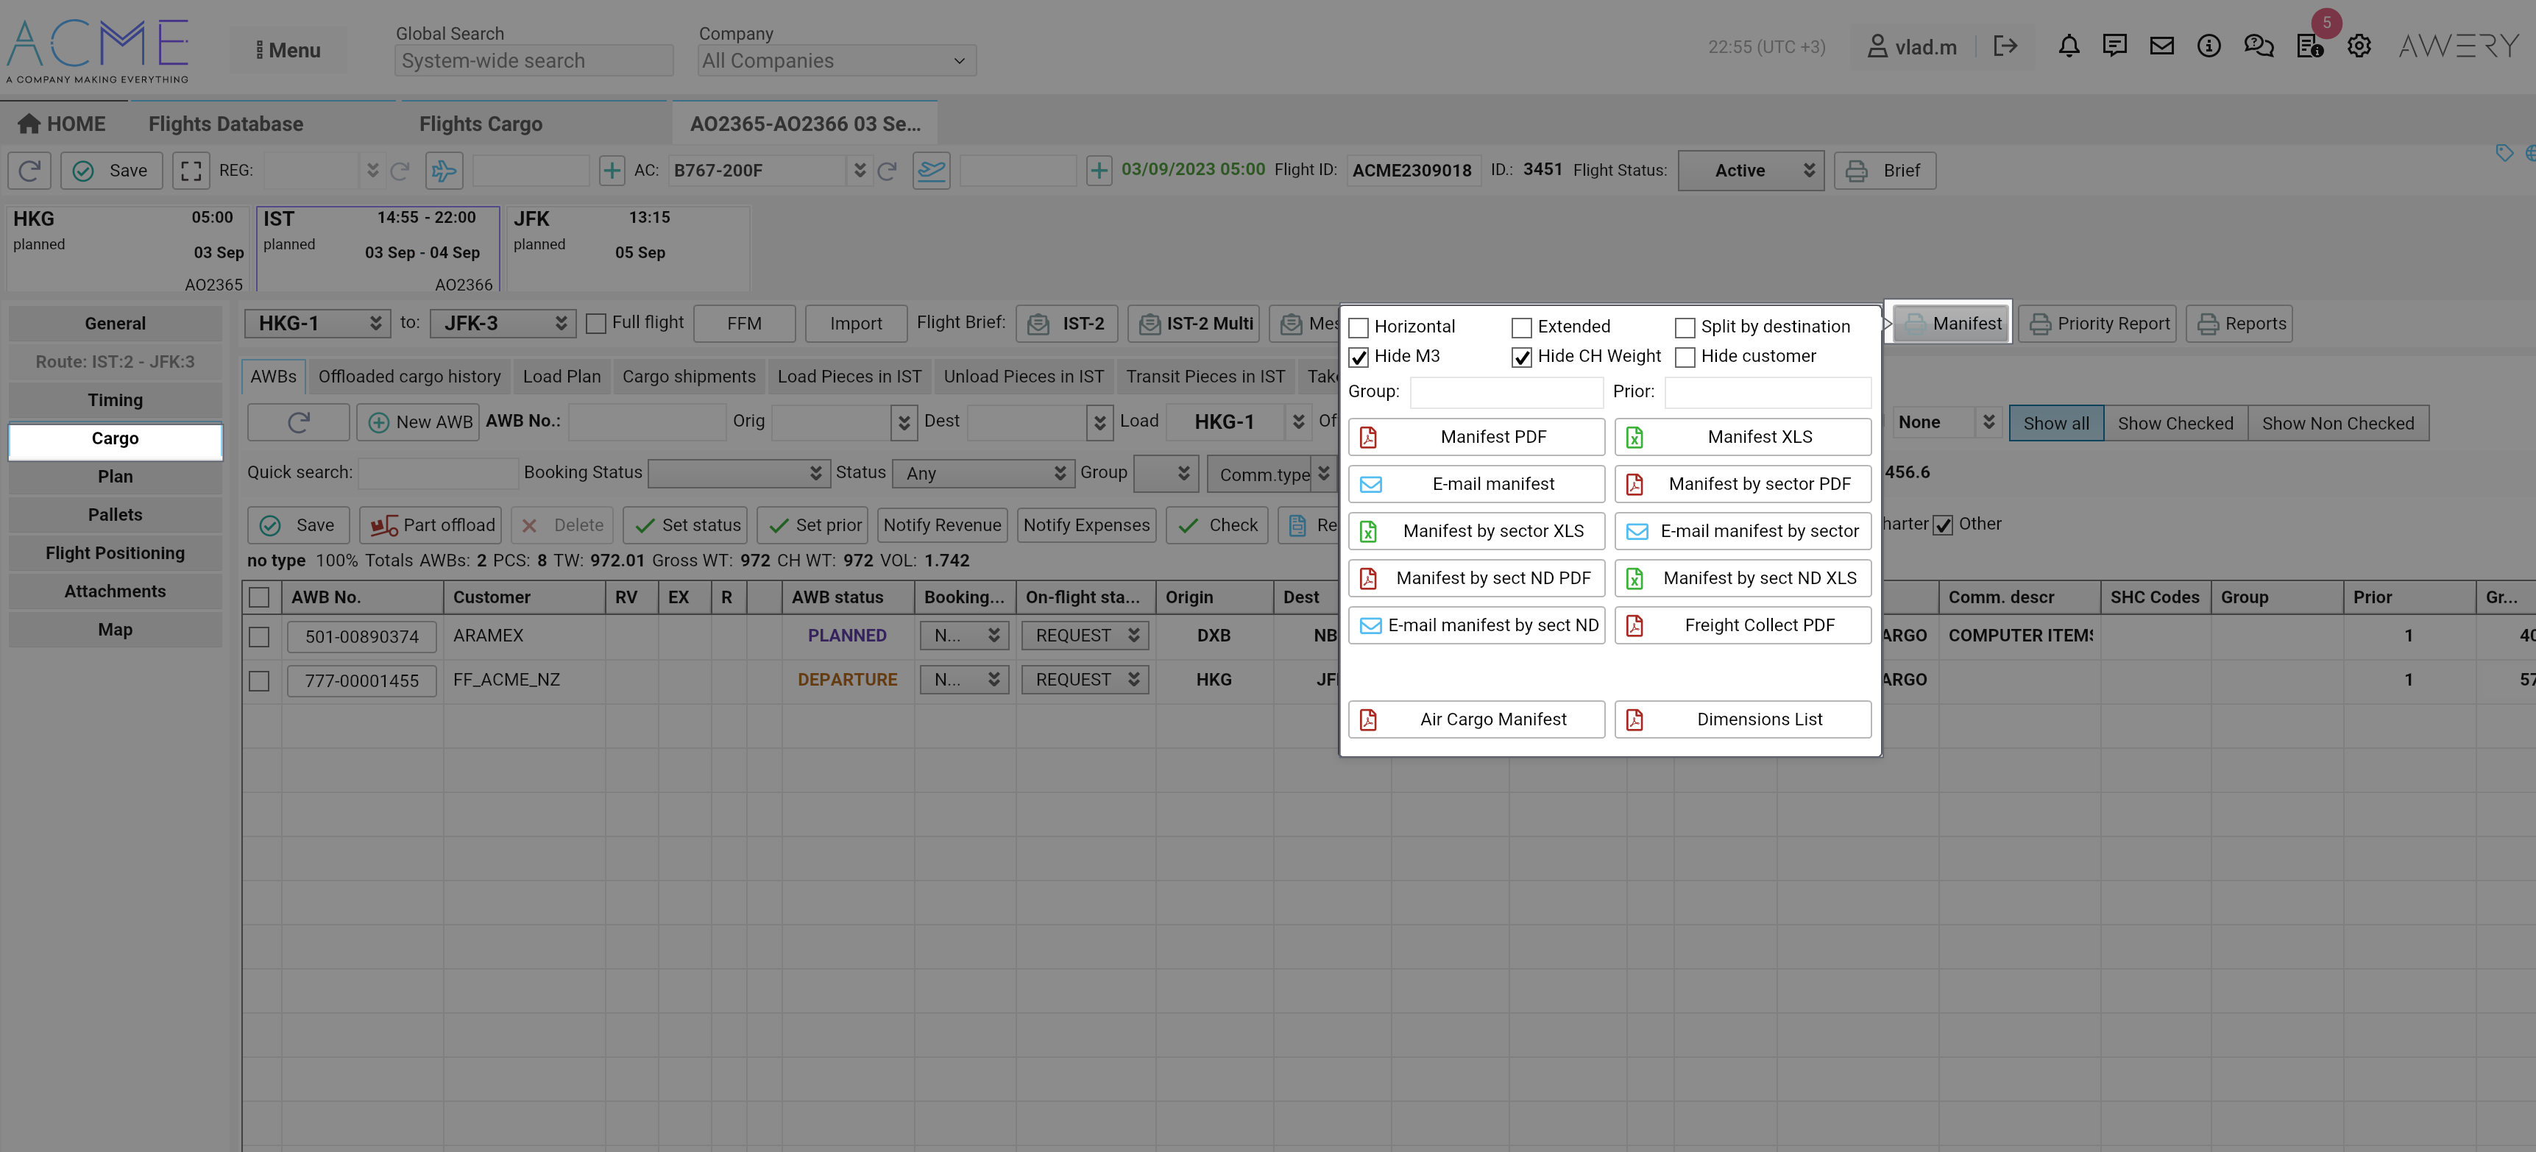Viewport: 2536px width, 1152px height.
Task: Open the Flight Status Active dropdown
Action: pyautogui.click(x=1750, y=171)
